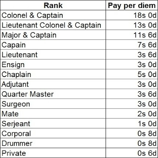Click the Adjutant rank cell
Viewport: 158px width, 158px height.
tap(53, 84)
